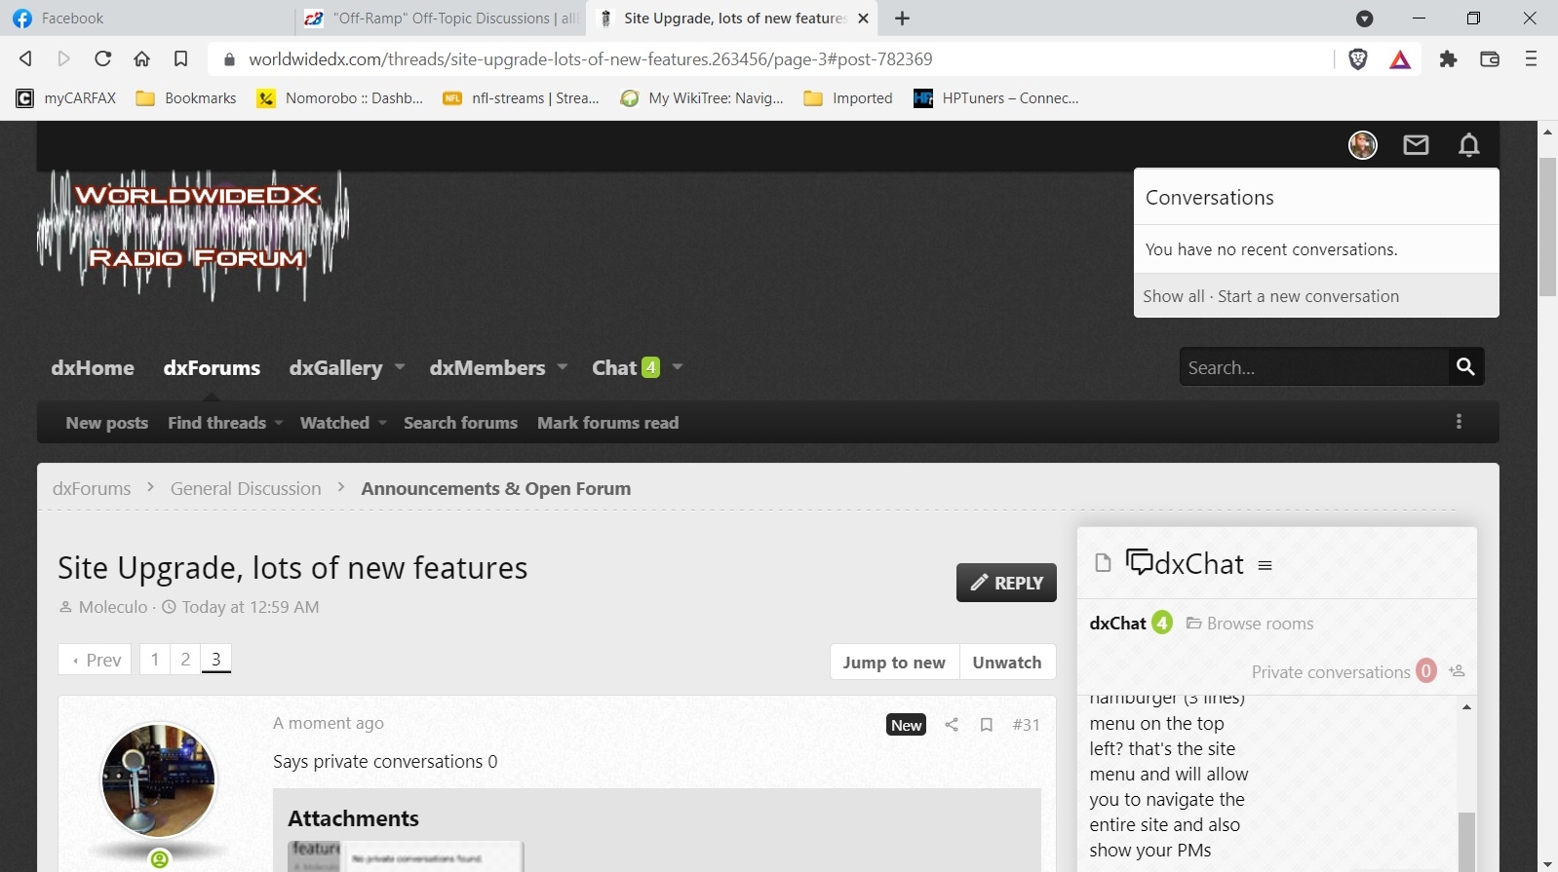Bookmark post #31 with bookmark icon

point(987,725)
